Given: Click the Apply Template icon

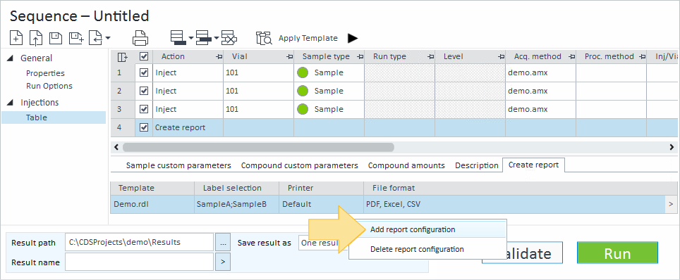Looking at the screenshot, I should pos(264,38).
